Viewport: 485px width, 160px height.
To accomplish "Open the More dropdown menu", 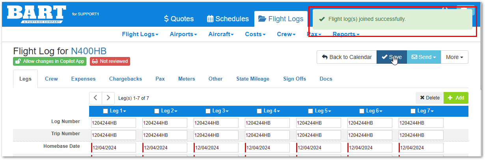I will pyautogui.click(x=454, y=57).
